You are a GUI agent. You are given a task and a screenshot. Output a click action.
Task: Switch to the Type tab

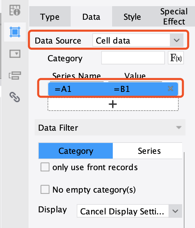(x=50, y=17)
